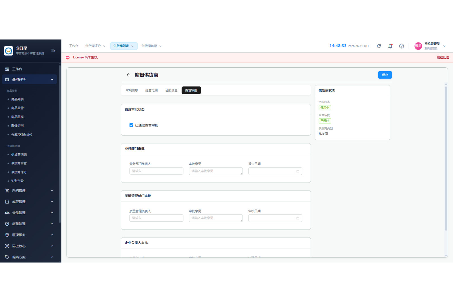Click the main page vertical scrollbar
This screenshot has height=302, width=453.
[x=446, y=159]
